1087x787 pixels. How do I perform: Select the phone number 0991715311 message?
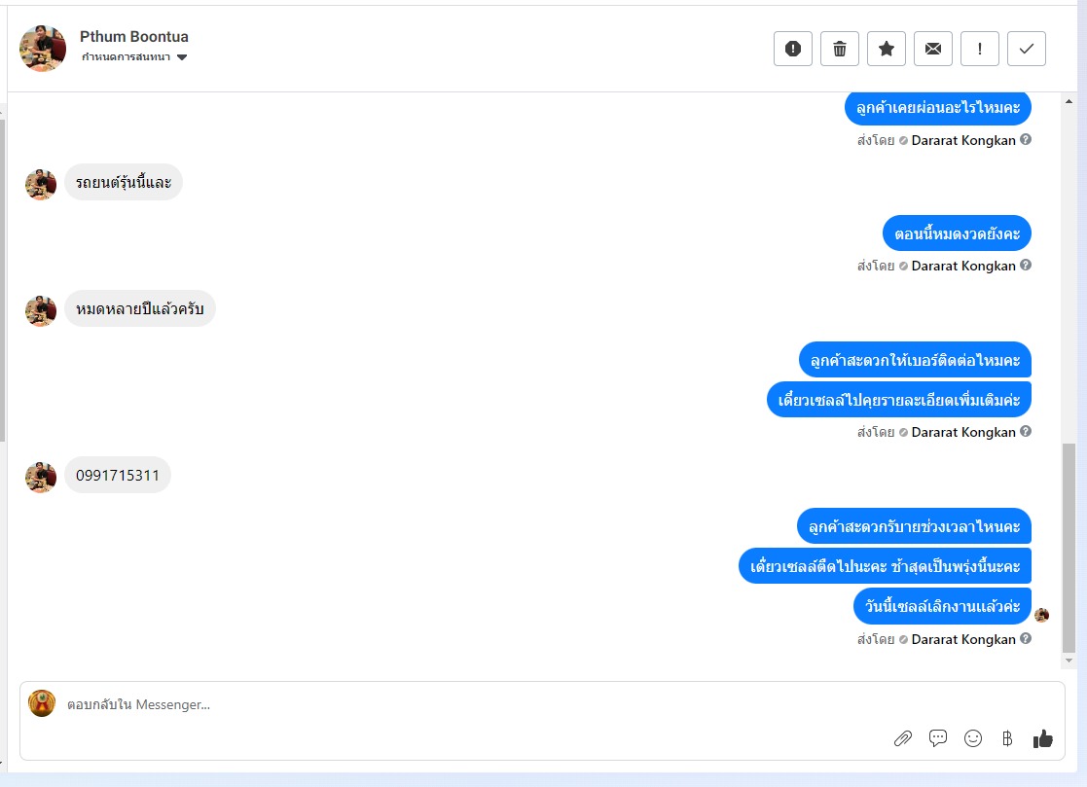[x=118, y=476]
